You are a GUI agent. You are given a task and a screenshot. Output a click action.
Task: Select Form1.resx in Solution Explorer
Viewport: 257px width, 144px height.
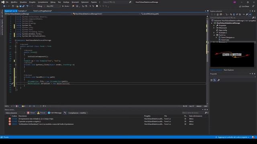click(x=225, y=40)
